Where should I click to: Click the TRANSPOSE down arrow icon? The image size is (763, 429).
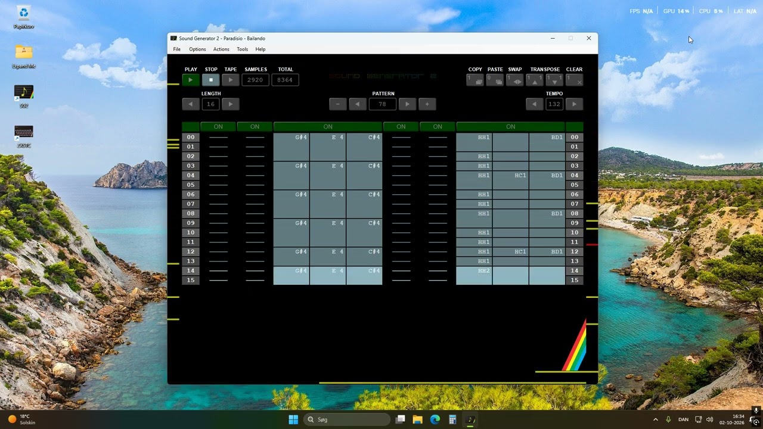(554, 80)
